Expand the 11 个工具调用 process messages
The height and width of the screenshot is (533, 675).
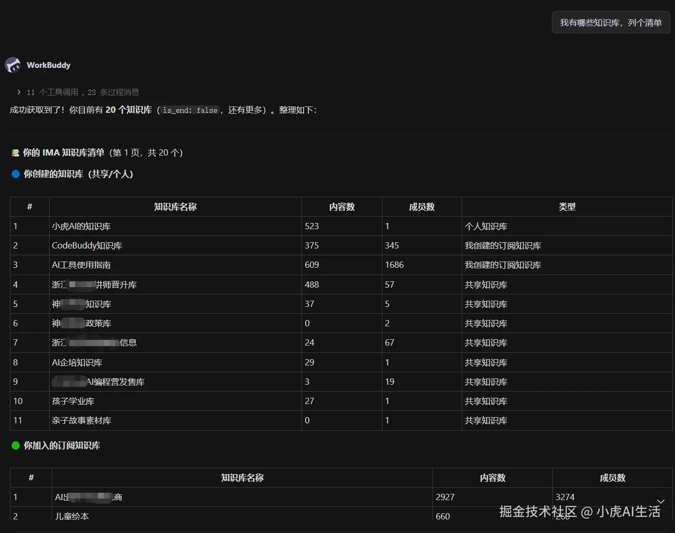[x=78, y=92]
